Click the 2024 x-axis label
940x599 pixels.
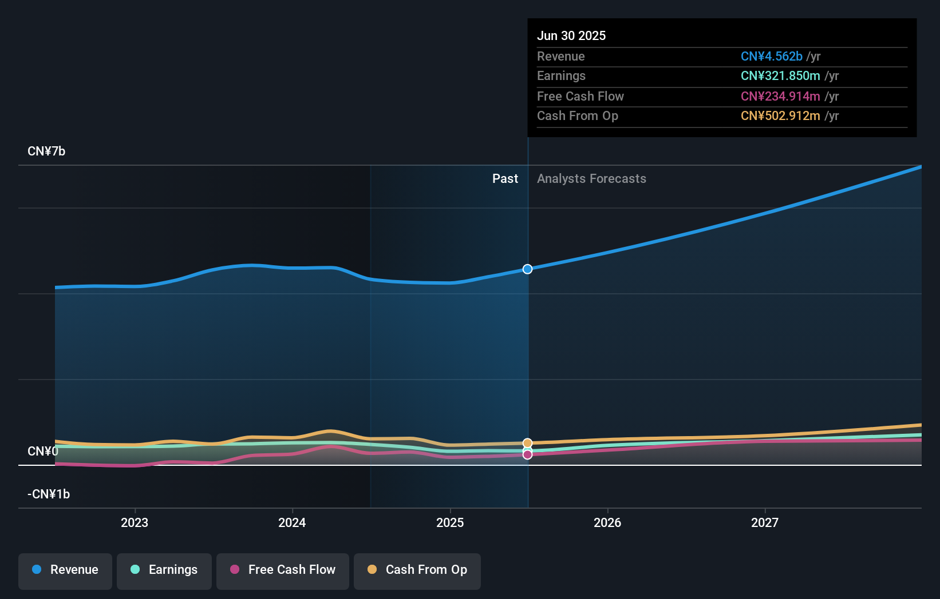(x=292, y=522)
